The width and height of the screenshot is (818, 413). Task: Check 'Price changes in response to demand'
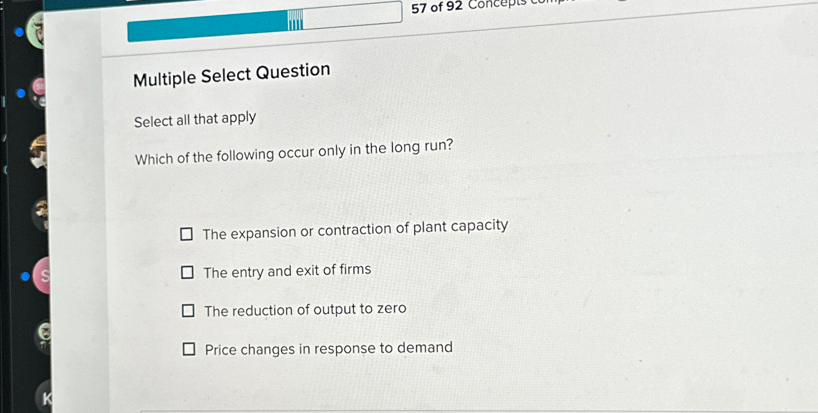[190, 349]
